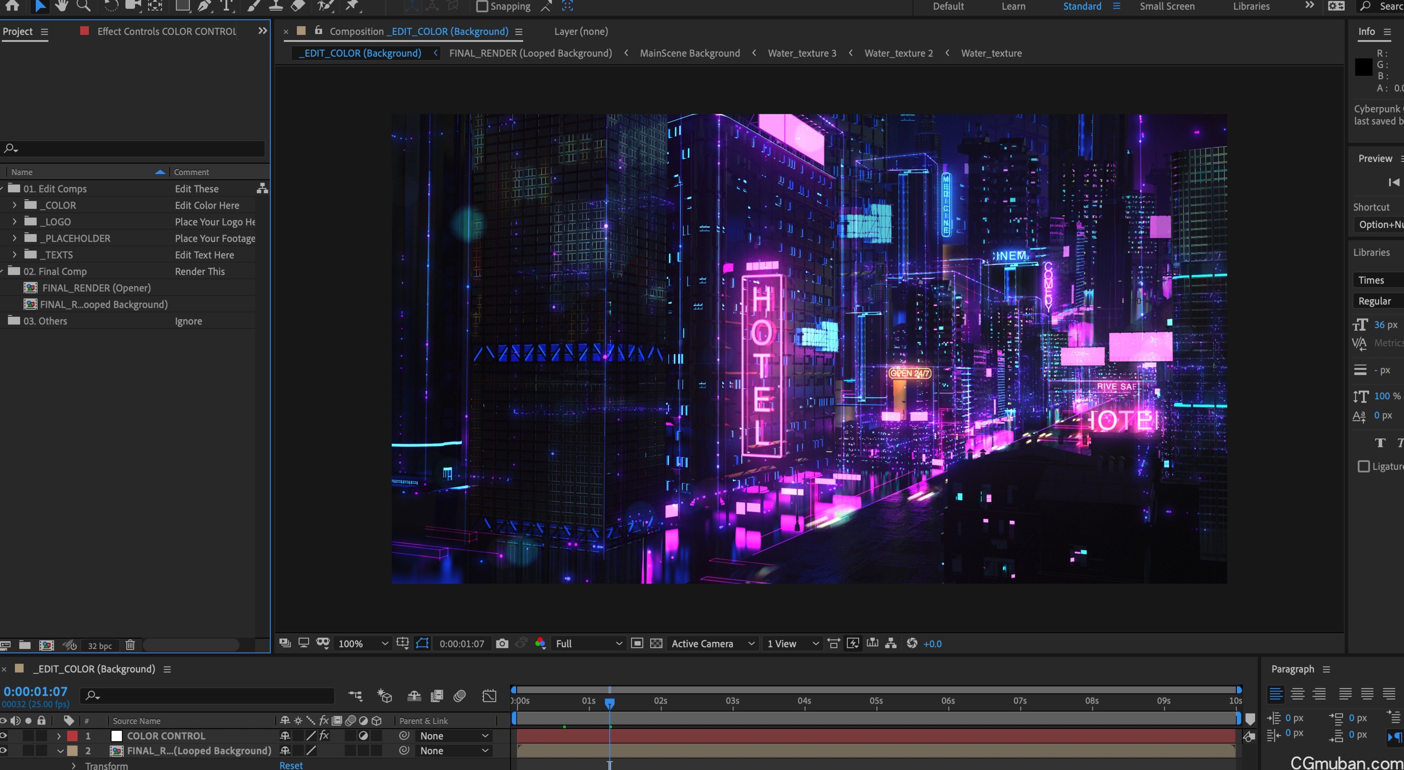Take a snapshot with camera icon
Screen dimensions: 1404x770
(502, 643)
